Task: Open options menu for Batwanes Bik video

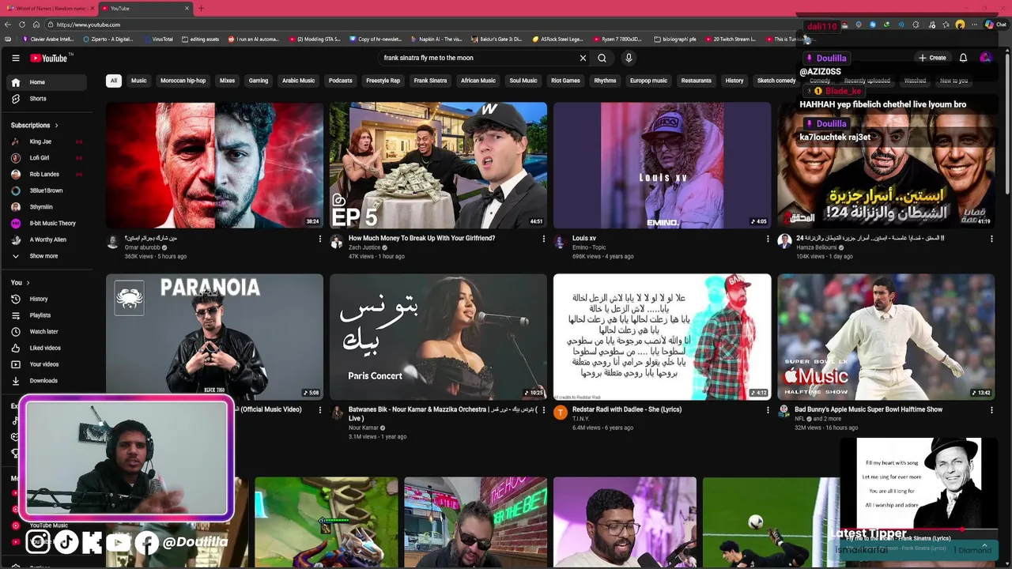Action: click(544, 410)
